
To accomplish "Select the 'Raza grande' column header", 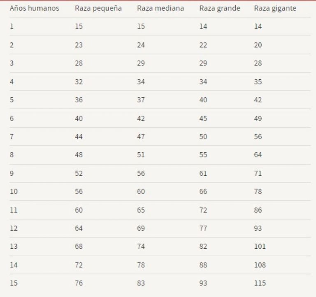I will (220, 9).
